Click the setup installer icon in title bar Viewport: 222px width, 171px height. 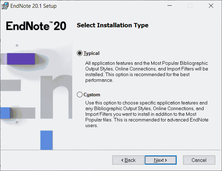[x=5, y=6]
